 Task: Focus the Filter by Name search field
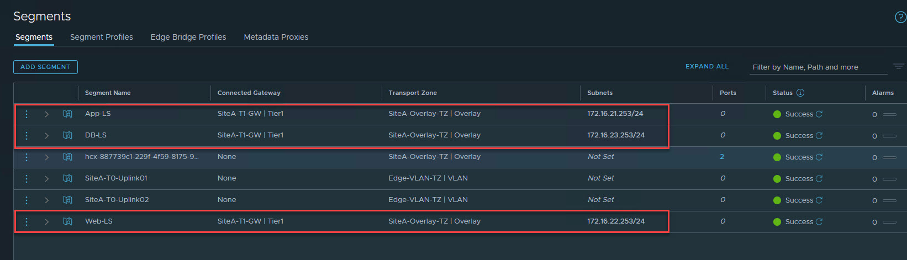pyautogui.click(x=818, y=67)
